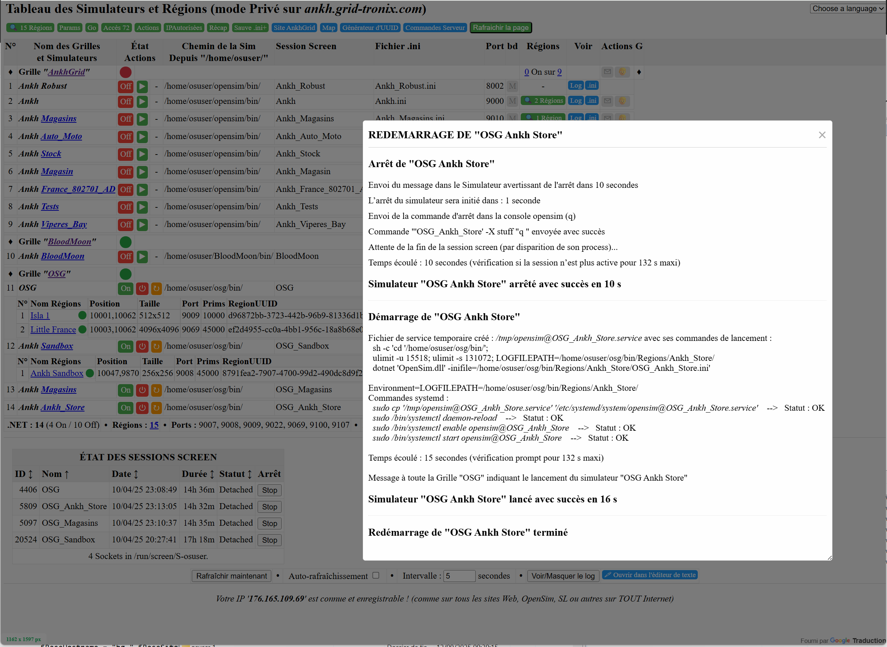The image size is (887, 647).
Task: Click the play icon for BloodMoon simulator
Action: [x=142, y=257]
